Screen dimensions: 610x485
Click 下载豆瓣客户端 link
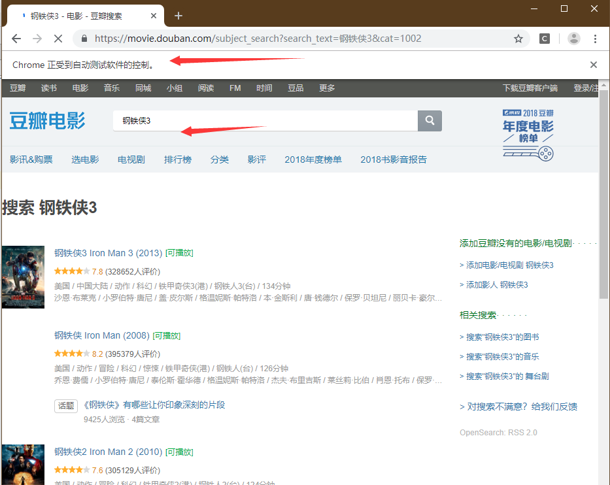530,88
